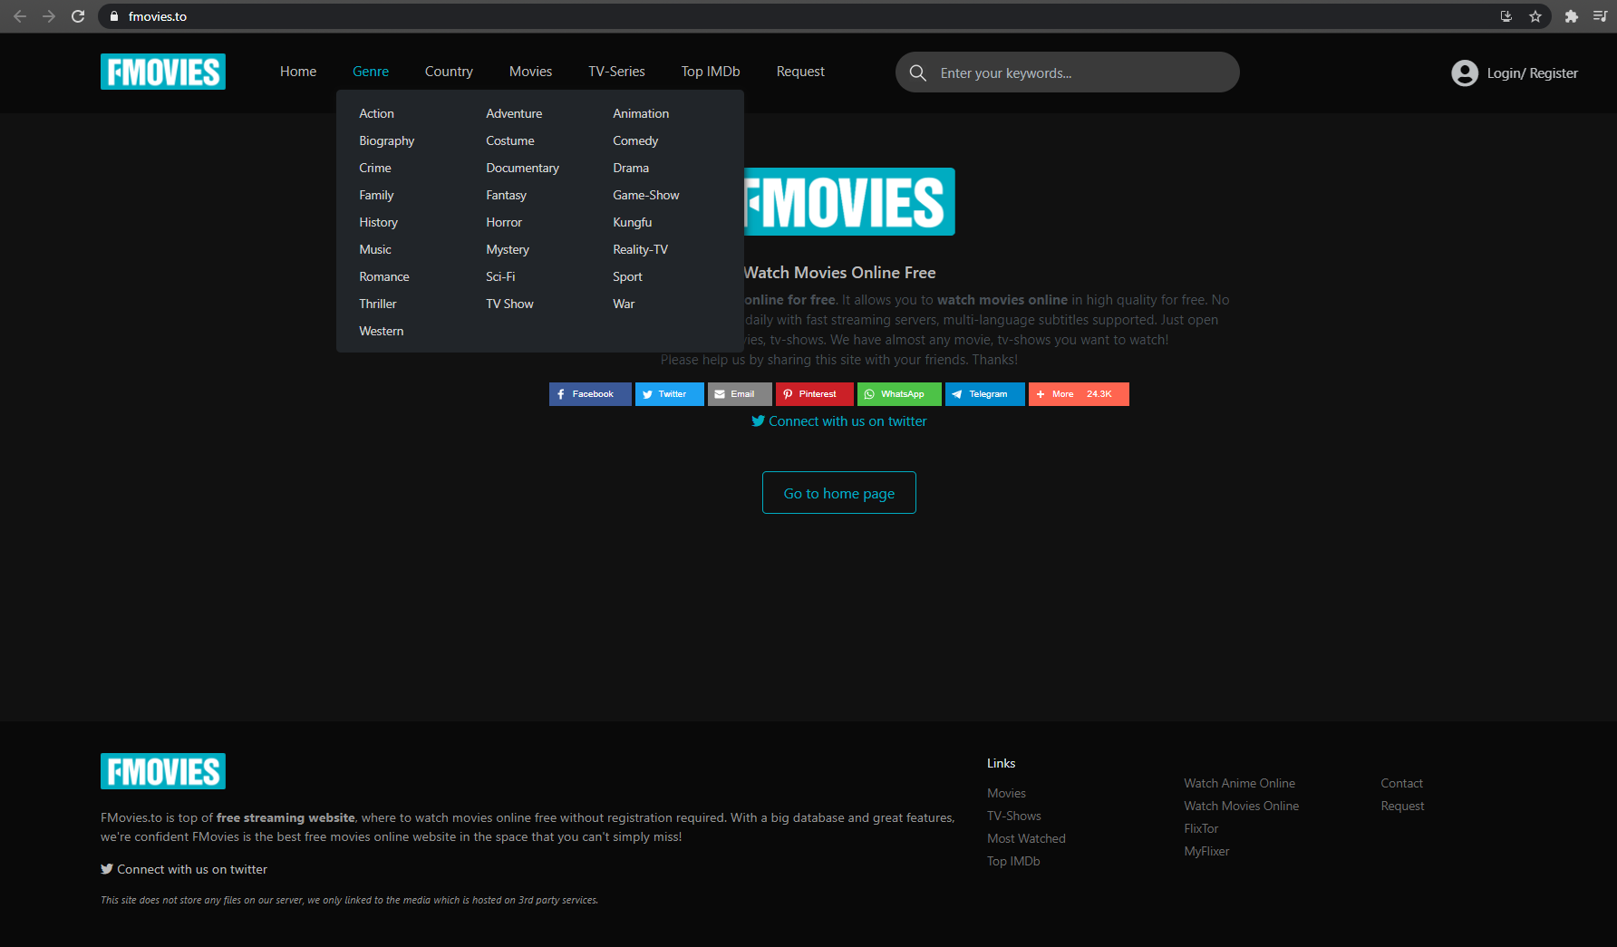Image resolution: width=1617 pixels, height=947 pixels.
Task: Click the Go to home page button
Action: pyautogui.click(x=839, y=493)
